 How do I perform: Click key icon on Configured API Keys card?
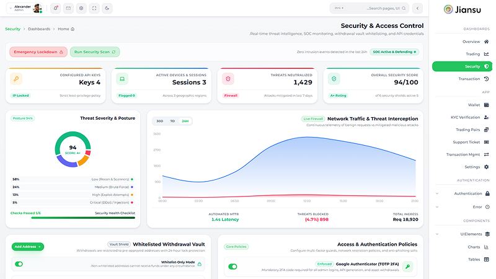pos(16,79)
